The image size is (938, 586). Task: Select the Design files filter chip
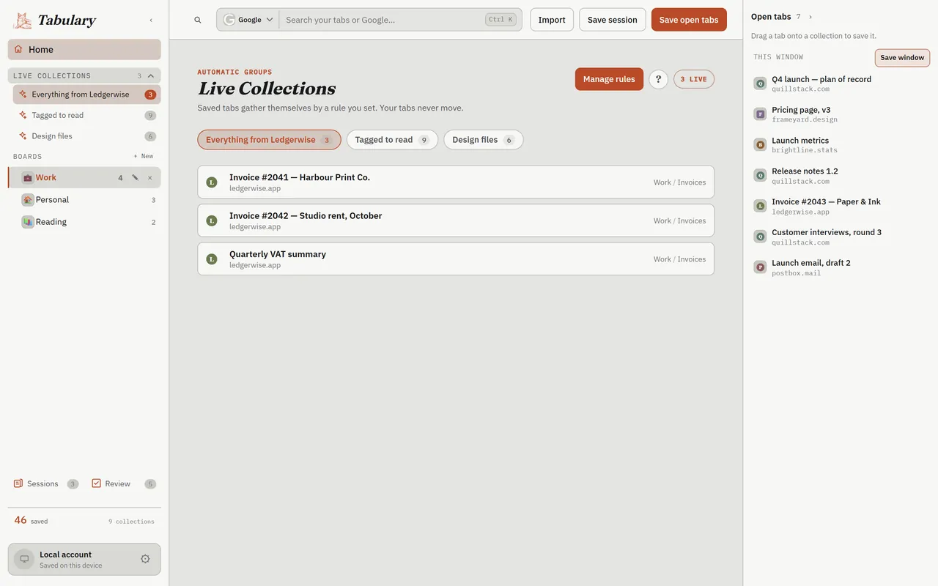(x=484, y=140)
